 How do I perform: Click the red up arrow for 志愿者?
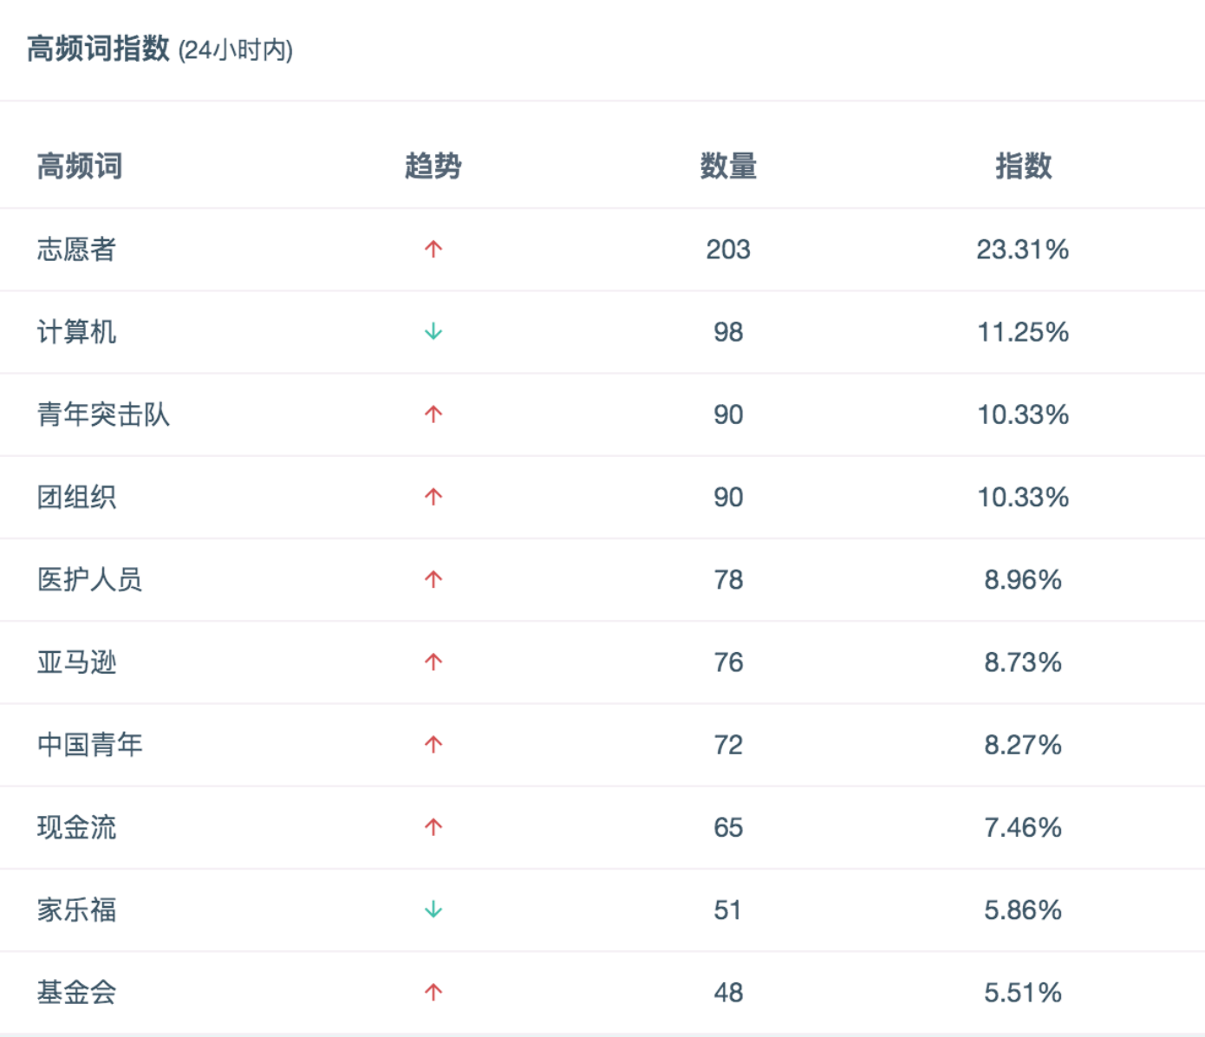coord(433,250)
